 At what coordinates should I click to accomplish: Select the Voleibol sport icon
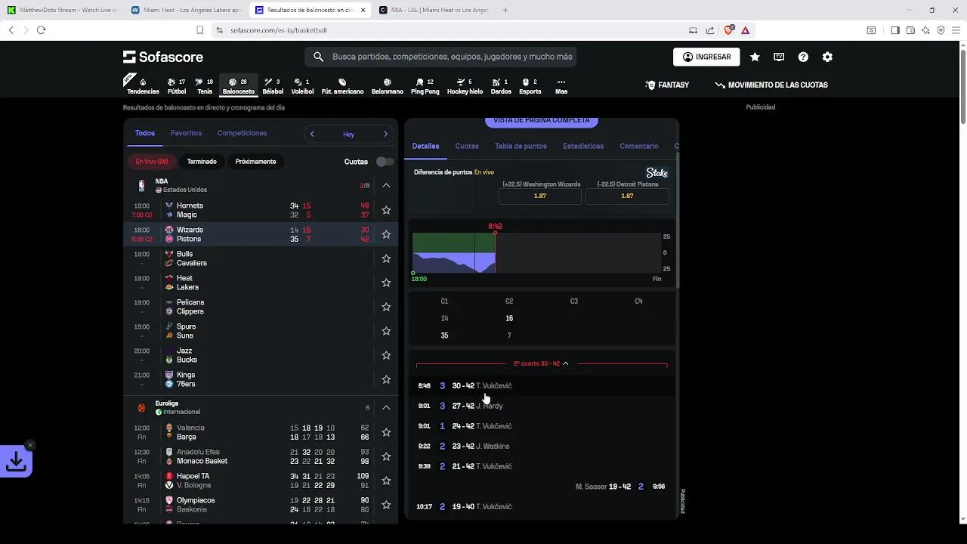[302, 85]
